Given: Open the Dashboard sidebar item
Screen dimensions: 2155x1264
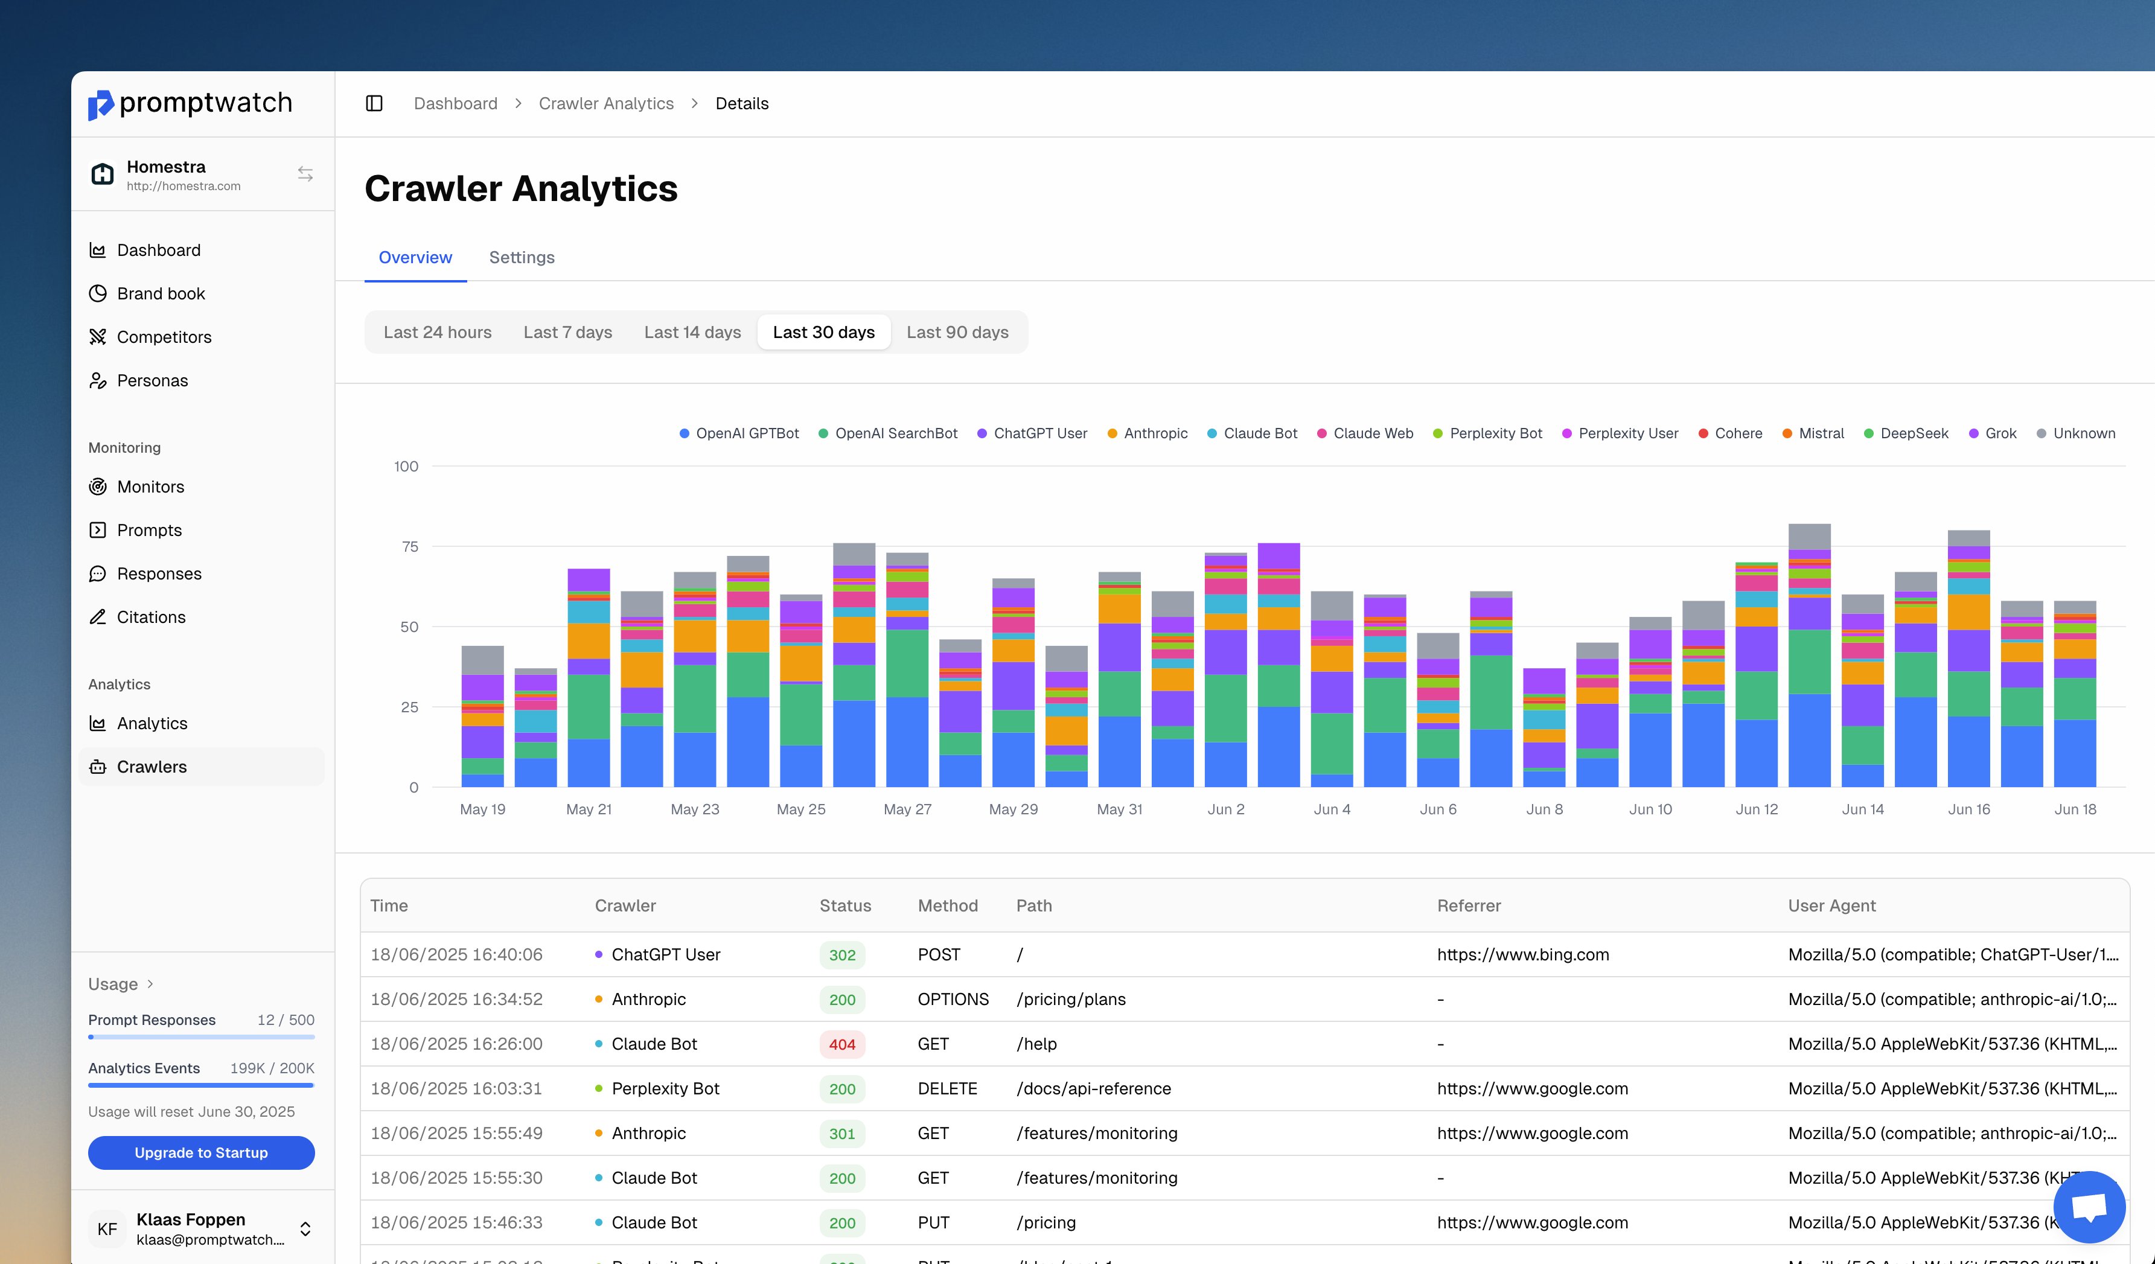Looking at the screenshot, I should 202,250.
